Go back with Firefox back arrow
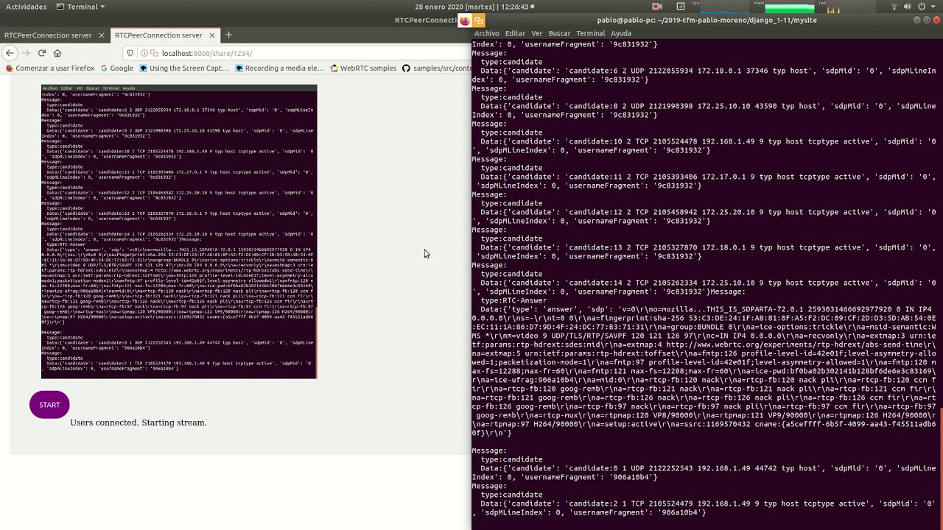The width and height of the screenshot is (943, 530). coord(10,53)
